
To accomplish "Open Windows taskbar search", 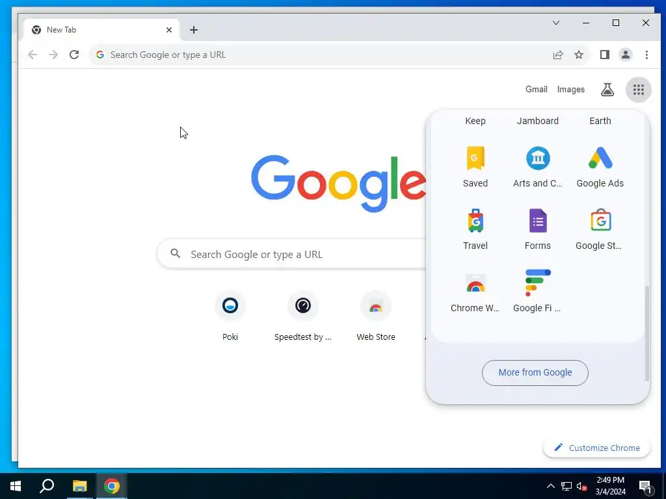I will click(47, 486).
